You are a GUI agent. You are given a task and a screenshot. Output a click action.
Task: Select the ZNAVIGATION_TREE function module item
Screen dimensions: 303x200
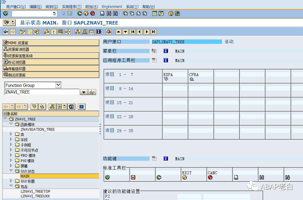tap(38, 130)
